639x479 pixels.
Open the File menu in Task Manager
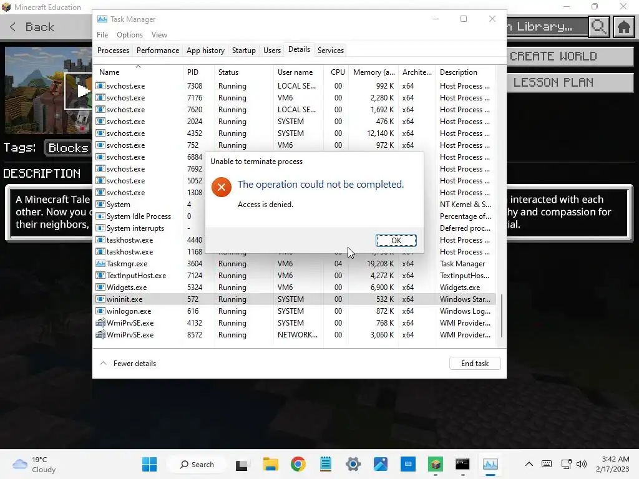(102, 35)
